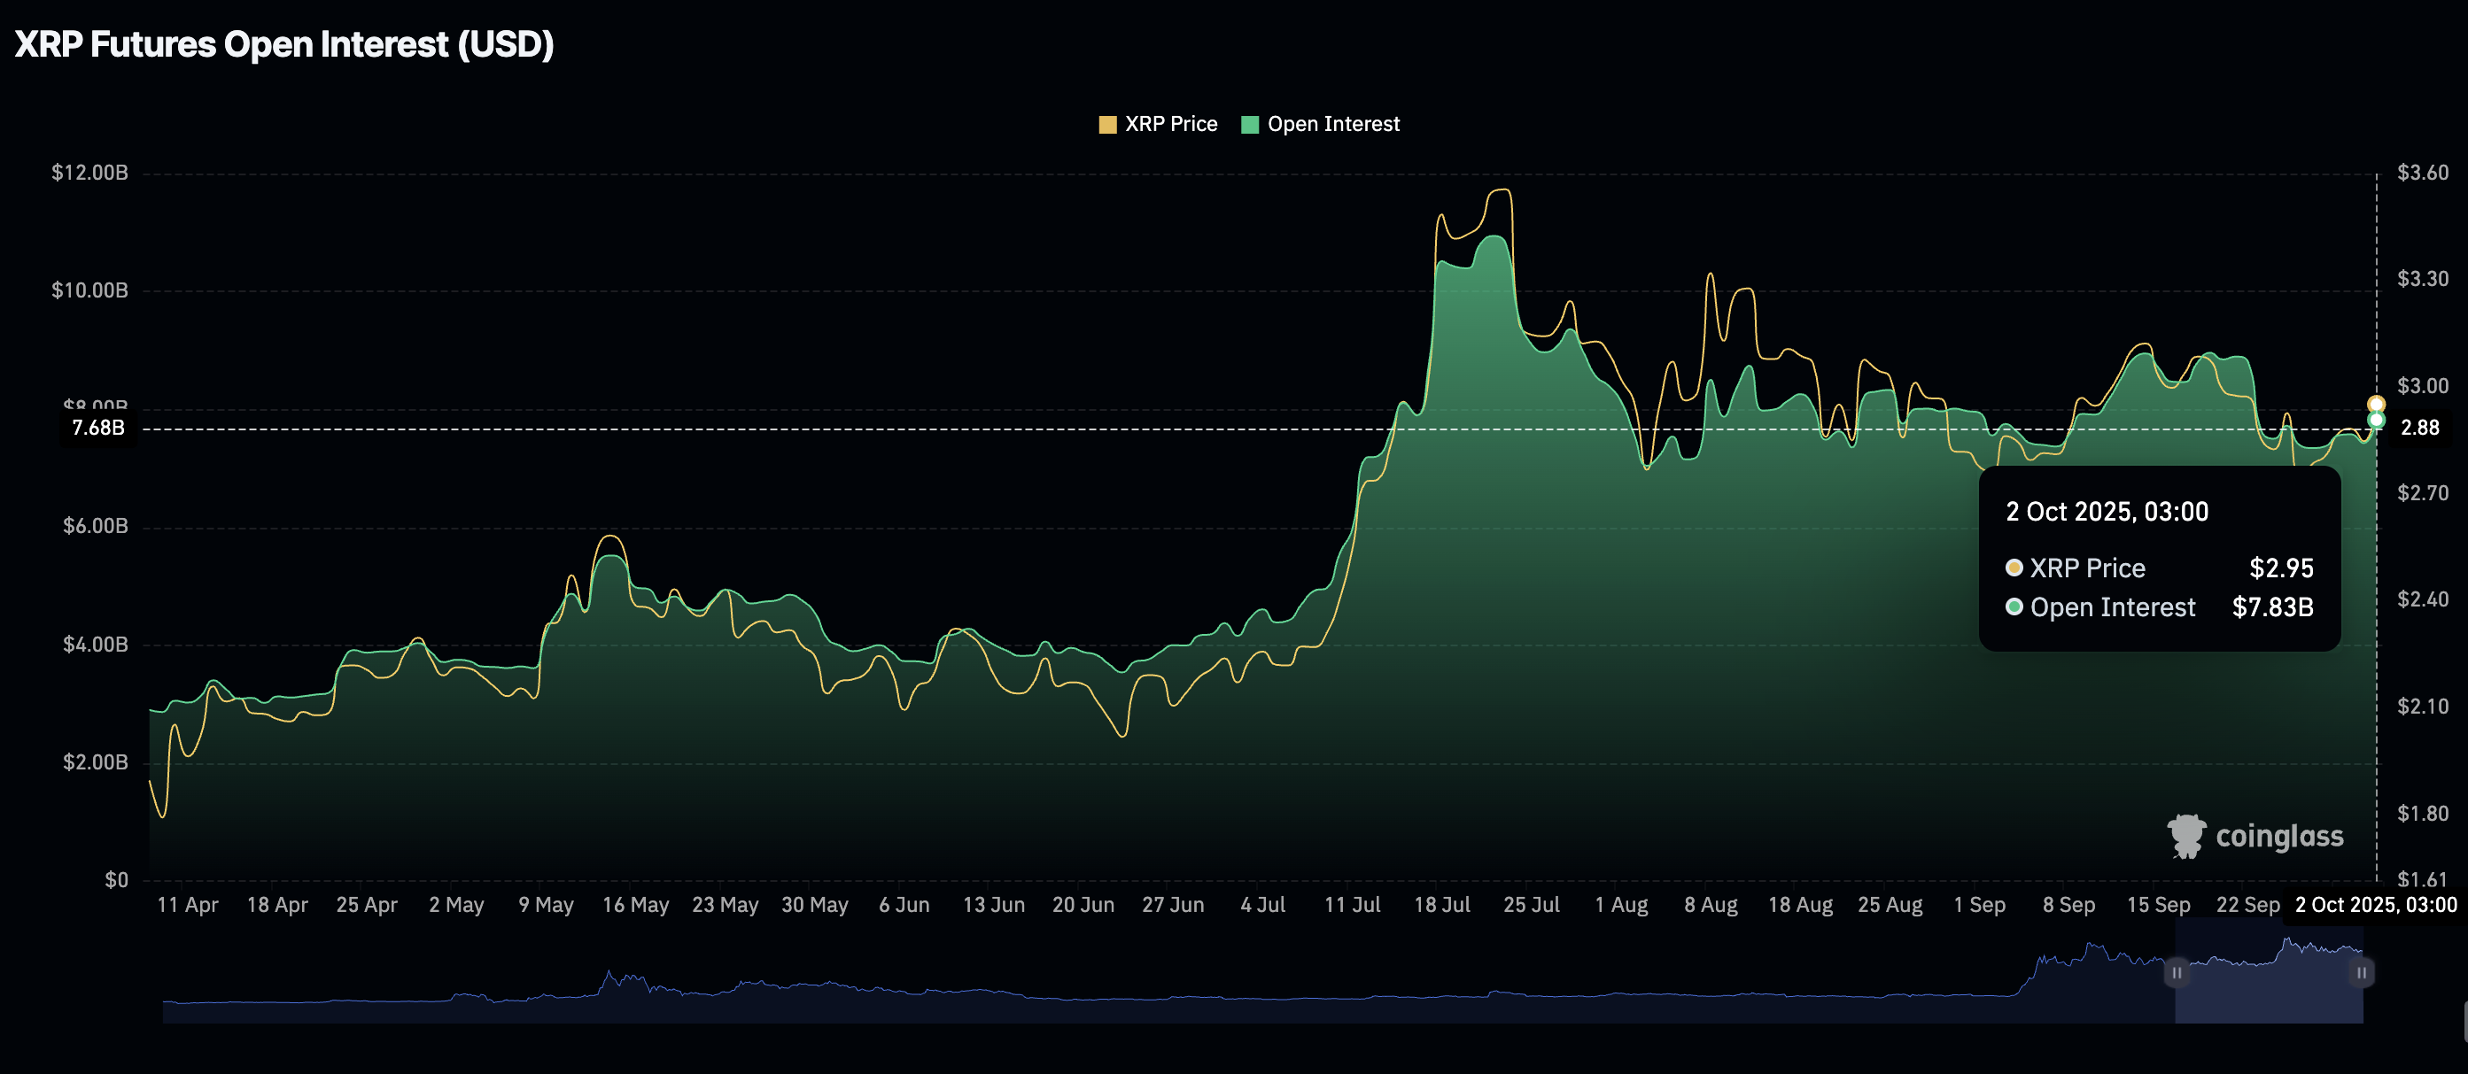Screen dimensions: 2468x1074
Task: Click the coinglass mascot logo icon
Action: click(2186, 836)
